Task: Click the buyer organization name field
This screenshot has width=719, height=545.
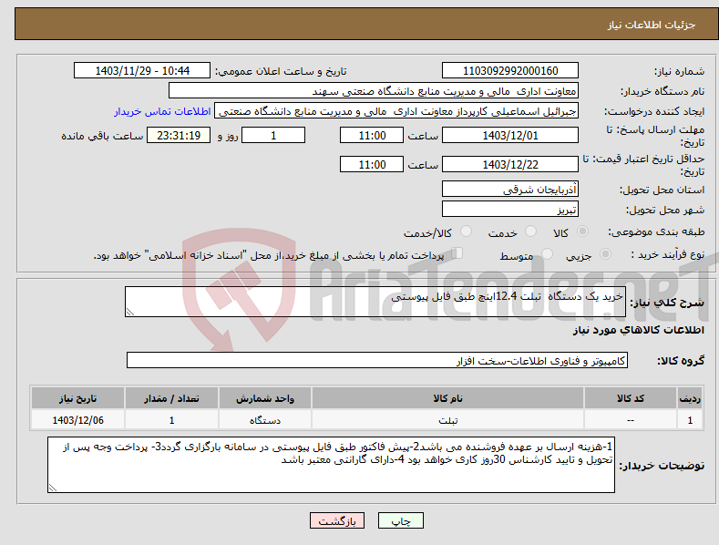Action: tap(374, 91)
